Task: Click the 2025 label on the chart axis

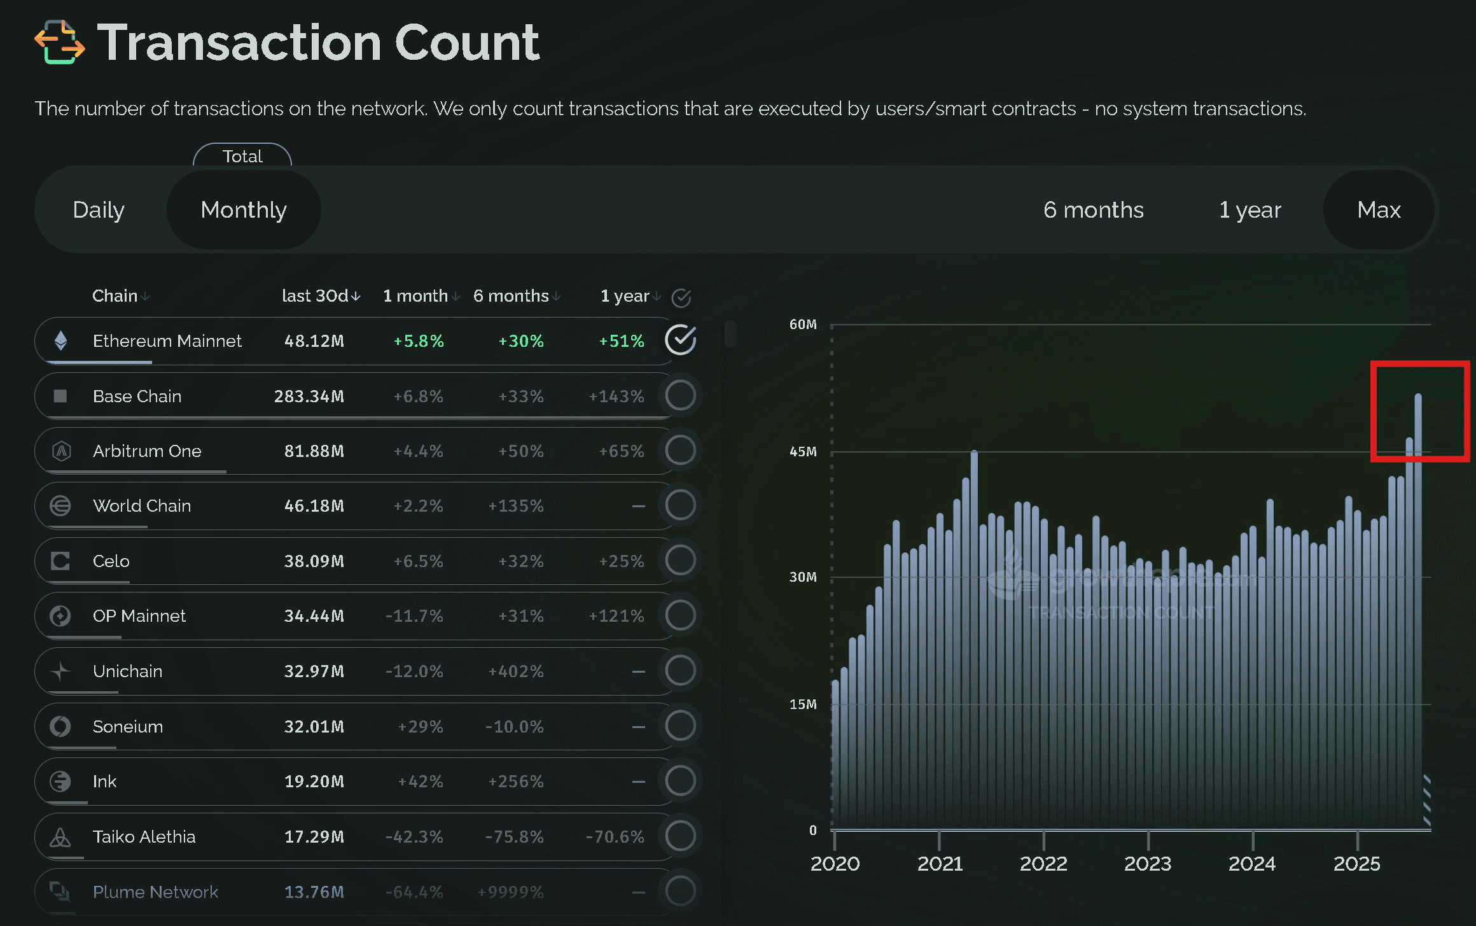Action: [x=1357, y=864]
